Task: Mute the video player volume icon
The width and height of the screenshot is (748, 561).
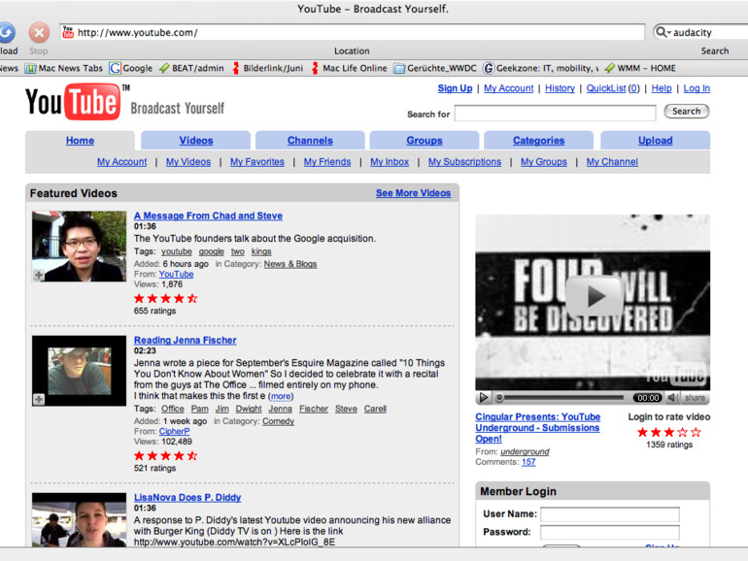Action: [x=673, y=398]
